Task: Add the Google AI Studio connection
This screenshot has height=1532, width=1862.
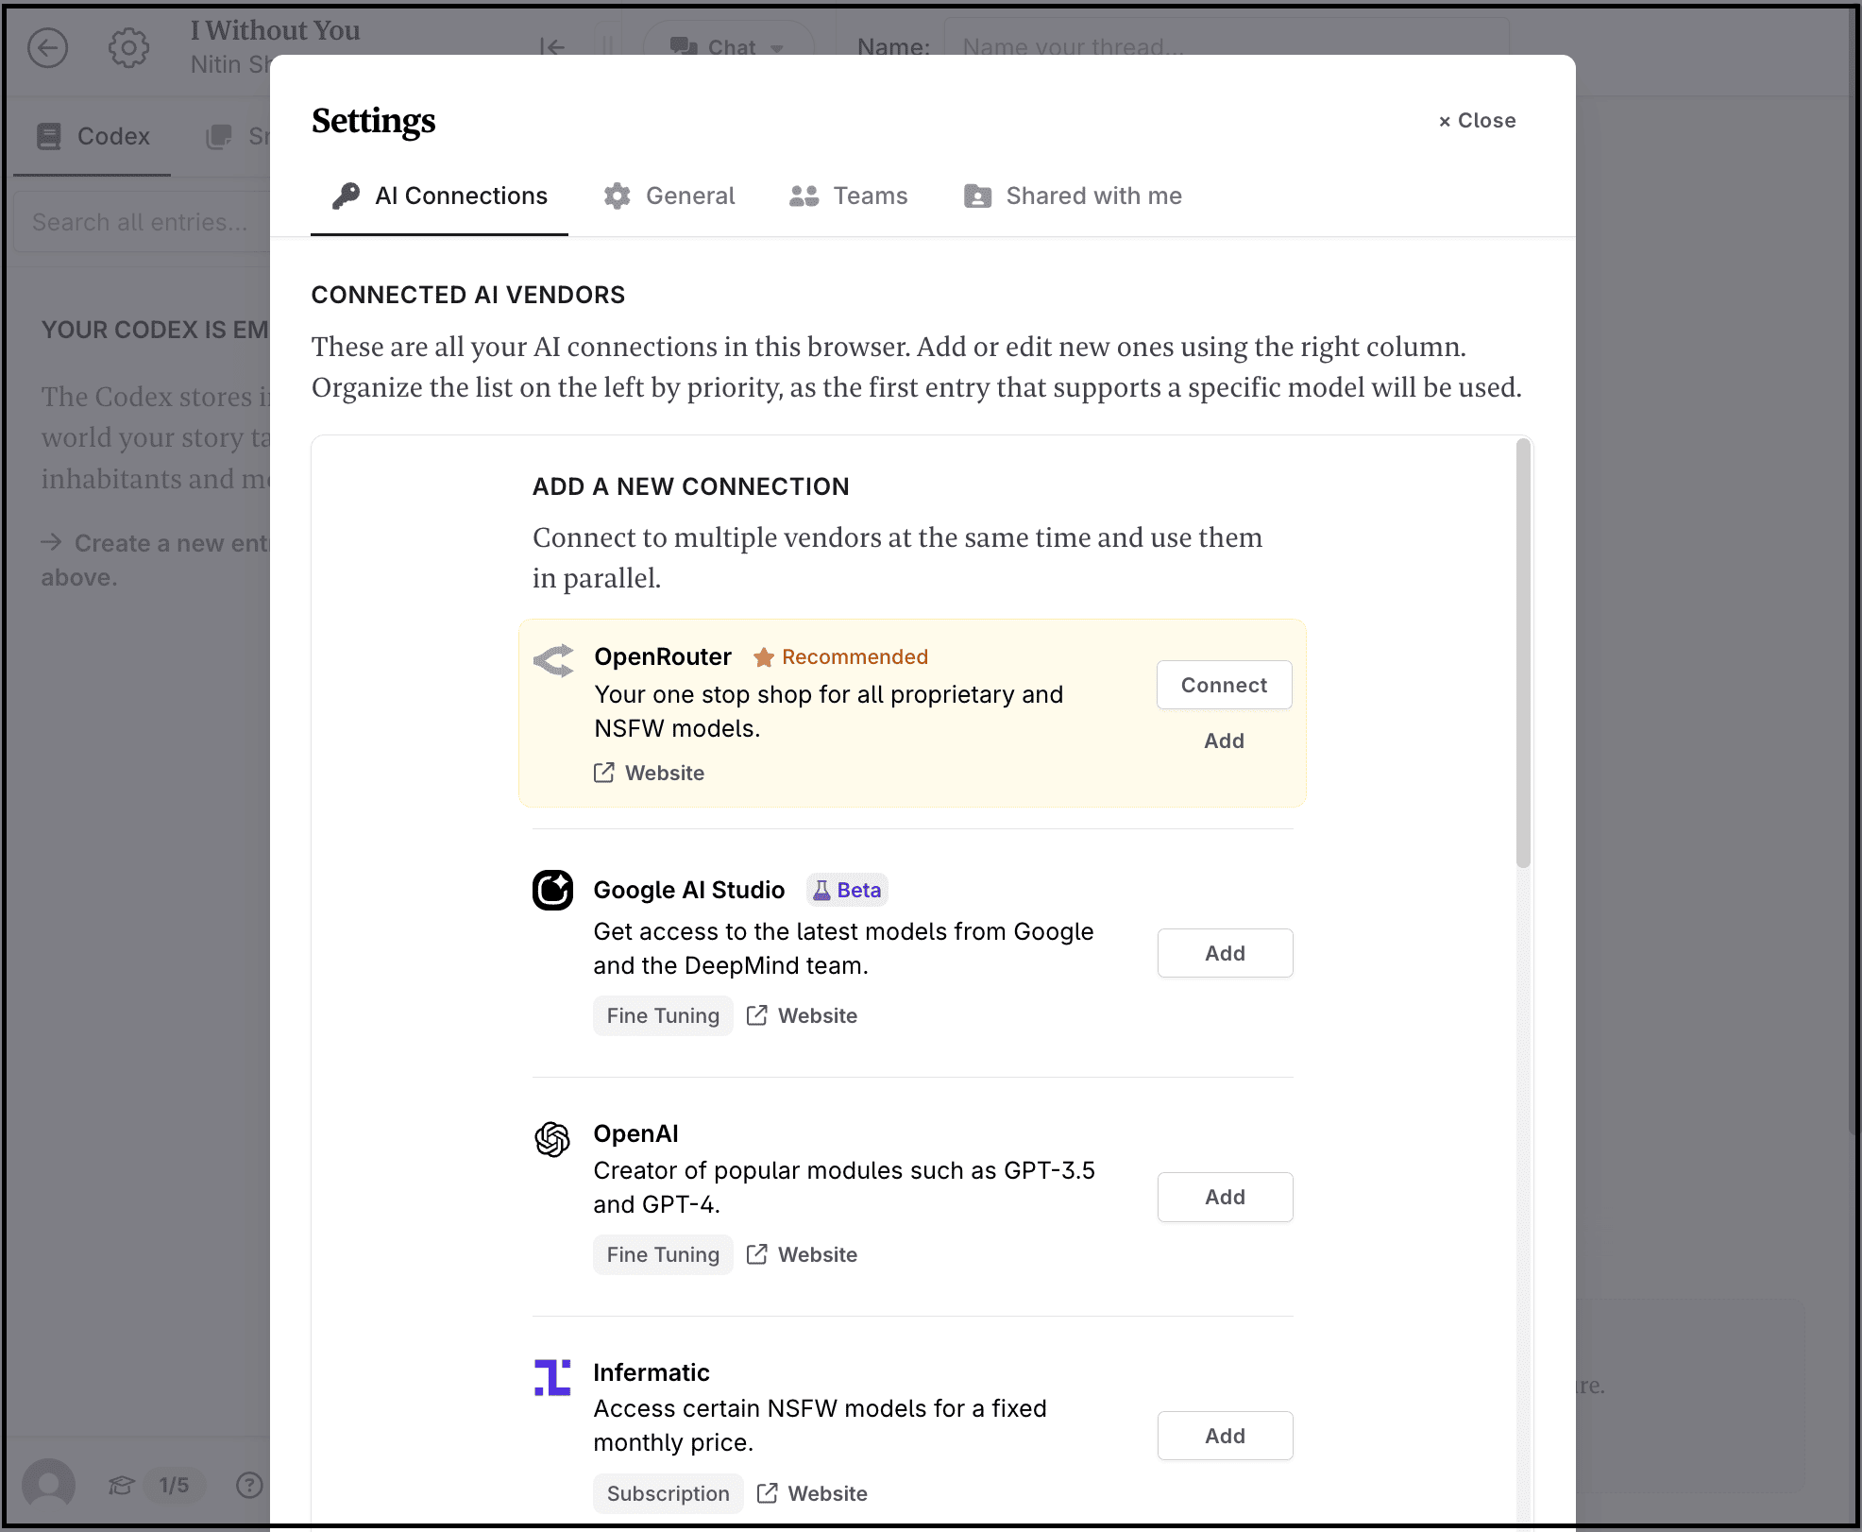Action: 1226,953
